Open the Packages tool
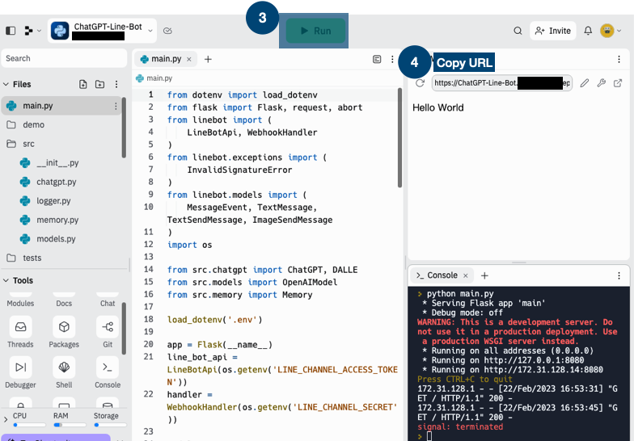Viewport: 634px width, 441px height. (x=64, y=331)
